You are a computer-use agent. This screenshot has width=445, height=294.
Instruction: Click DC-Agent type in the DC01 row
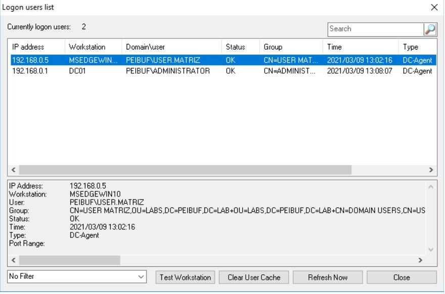417,71
